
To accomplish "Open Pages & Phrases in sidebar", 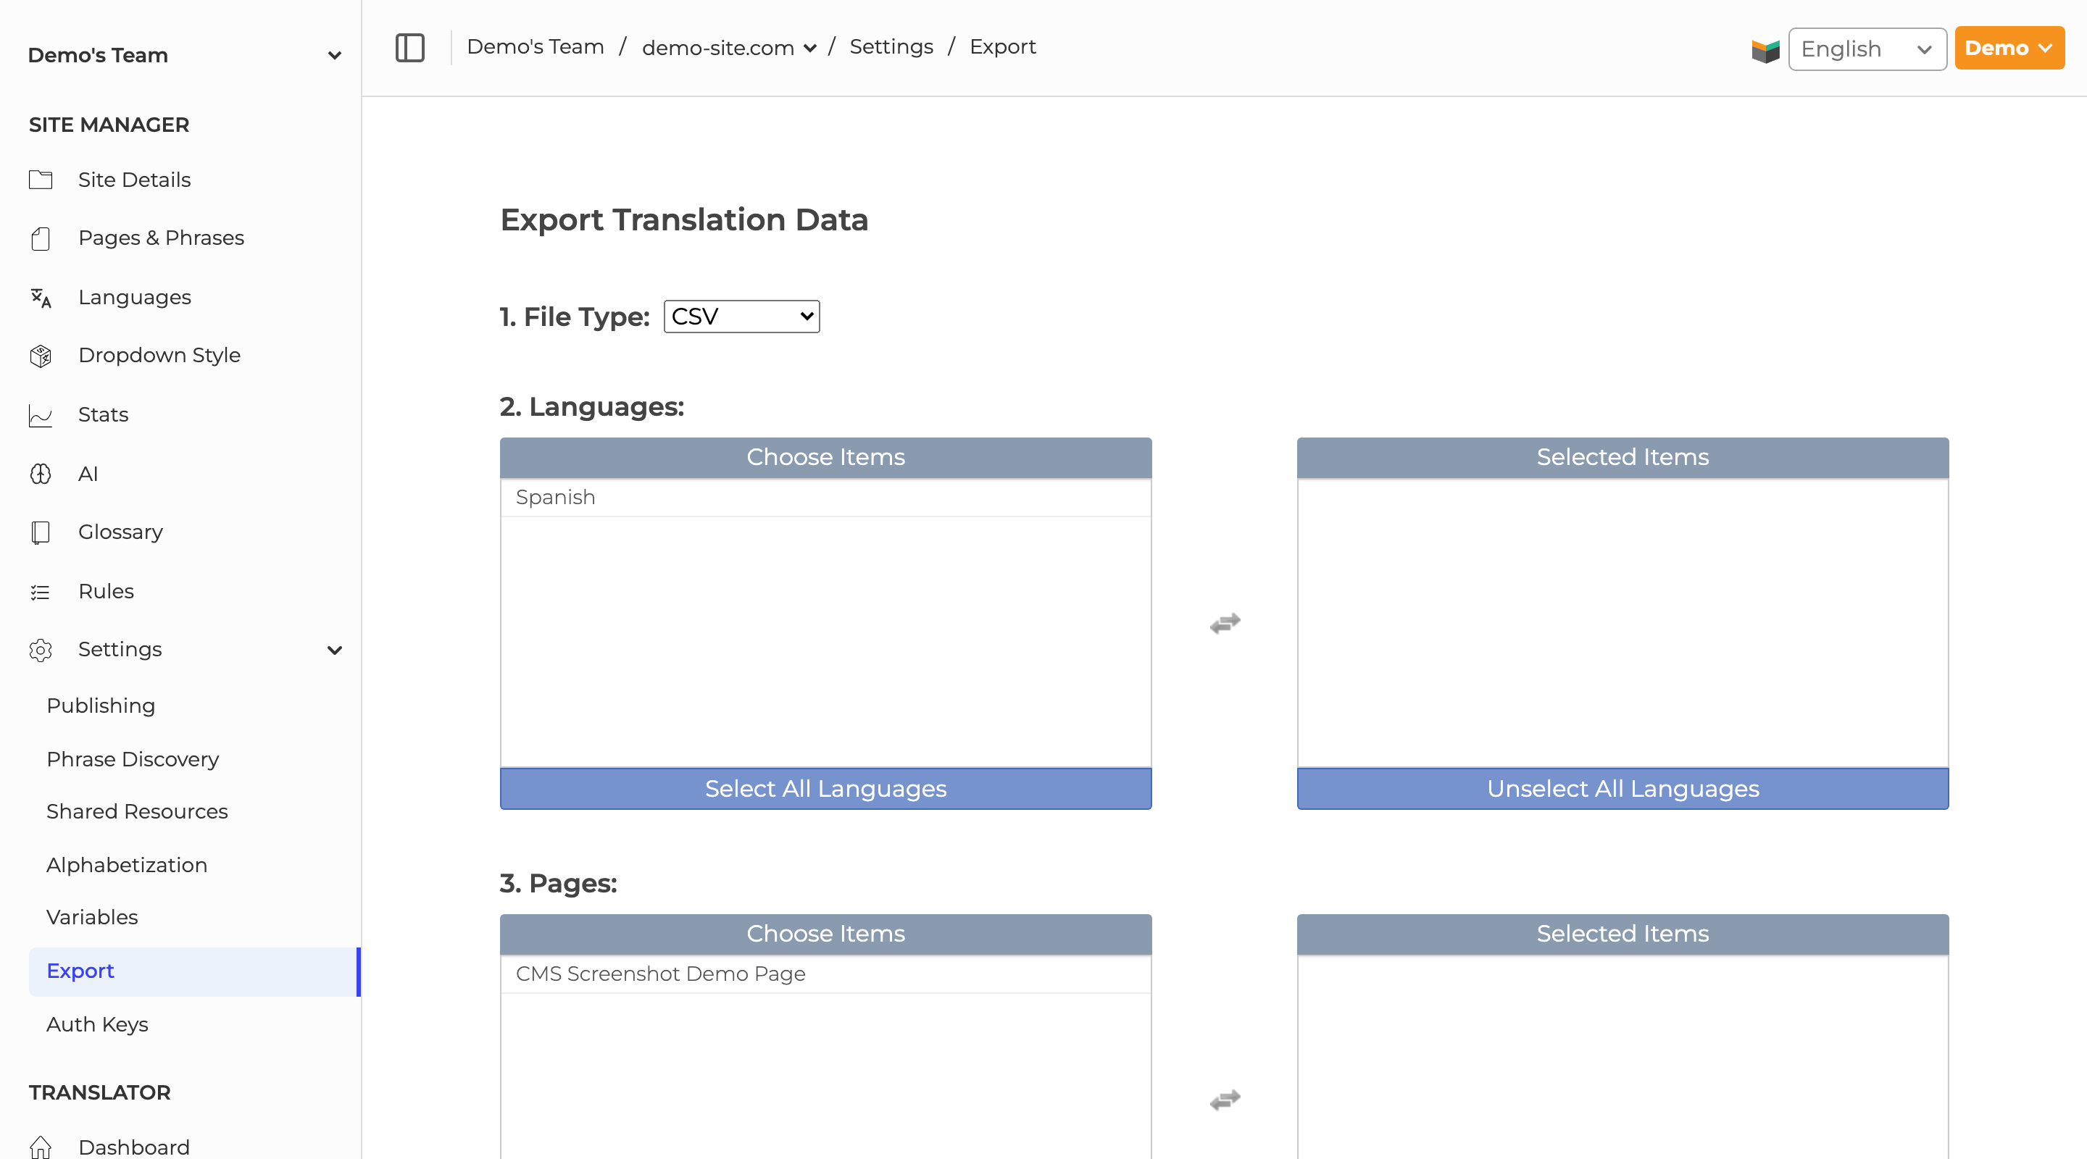I will [161, 238].
